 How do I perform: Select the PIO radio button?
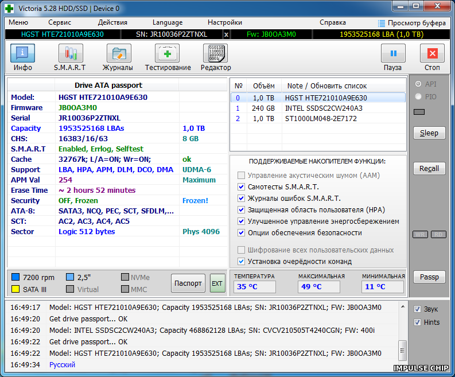coord(418,96)
